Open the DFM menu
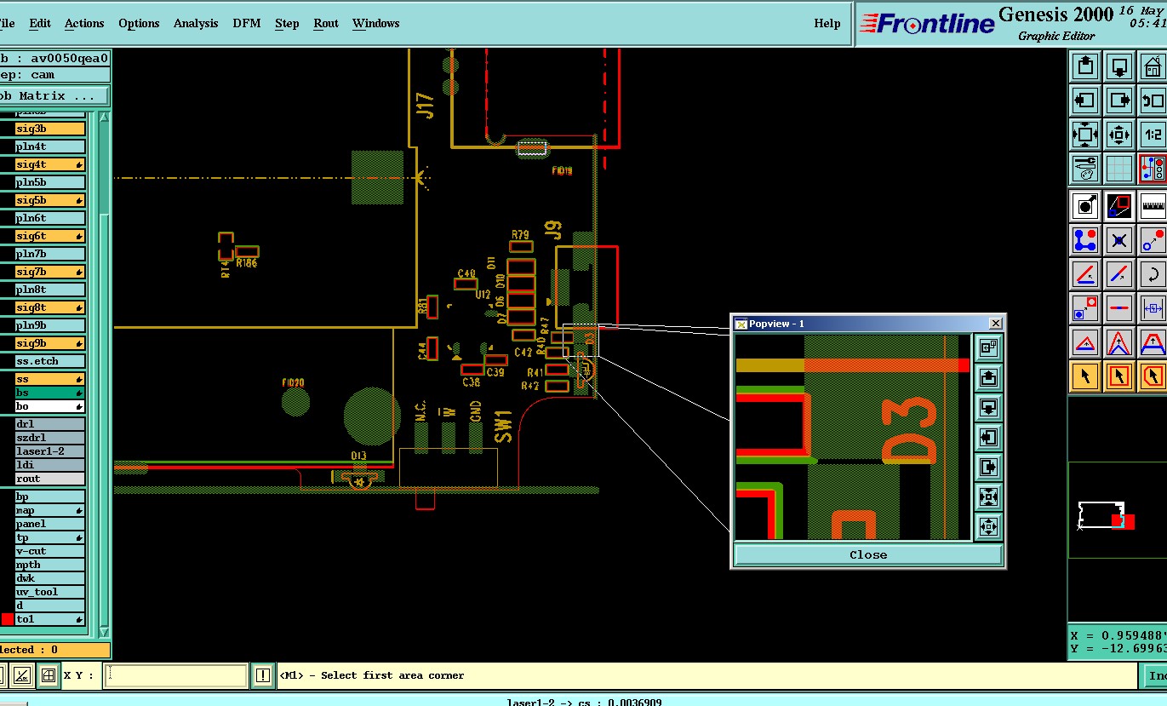Screen dimensions: 1167x706 247,23
